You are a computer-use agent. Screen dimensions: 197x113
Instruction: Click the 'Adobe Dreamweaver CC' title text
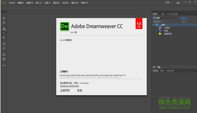(x=97, y=26)
